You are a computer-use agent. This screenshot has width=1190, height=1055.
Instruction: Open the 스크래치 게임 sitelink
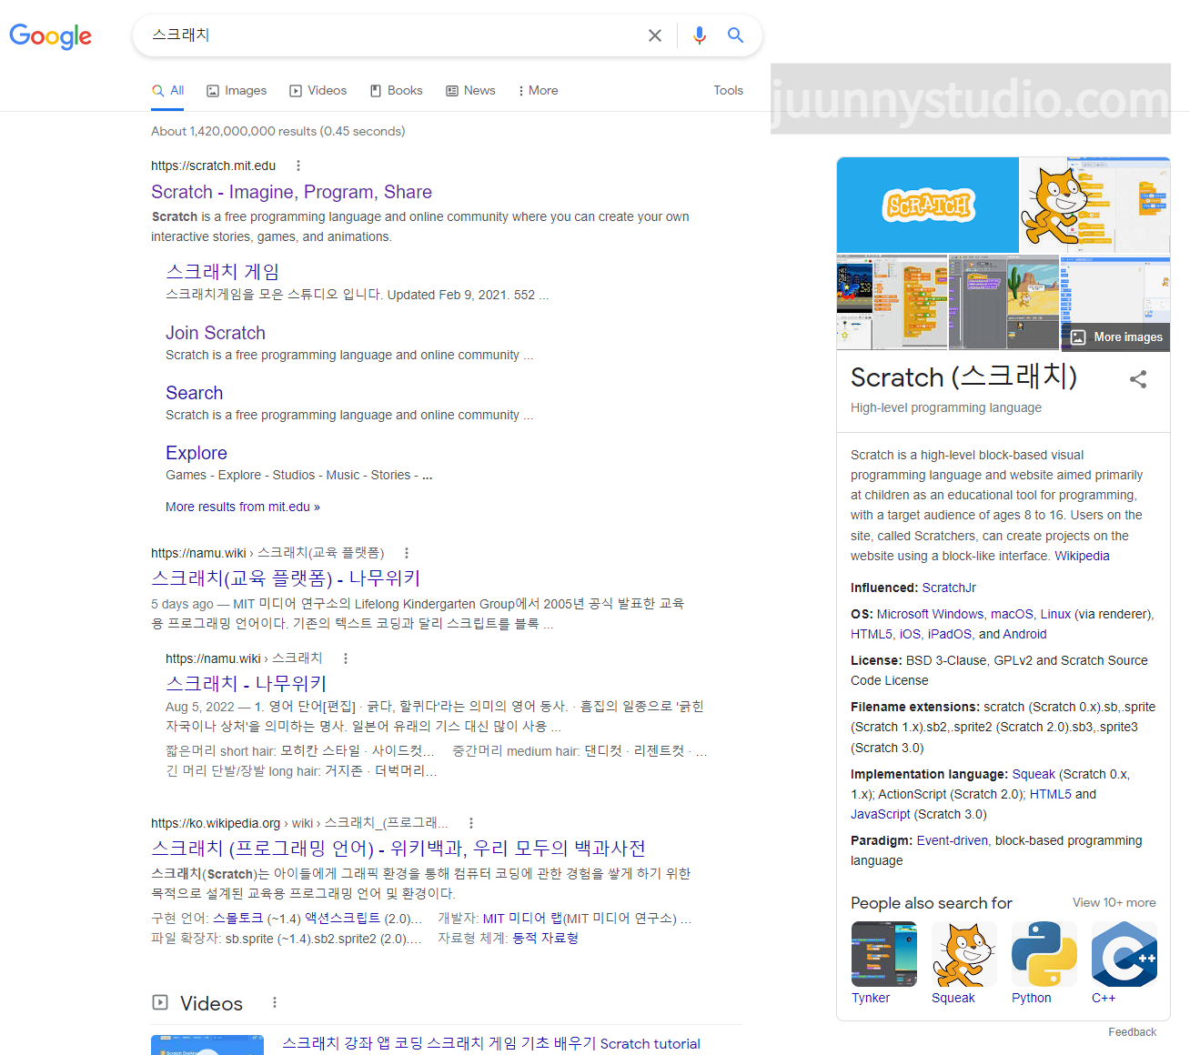coord(222,272)
